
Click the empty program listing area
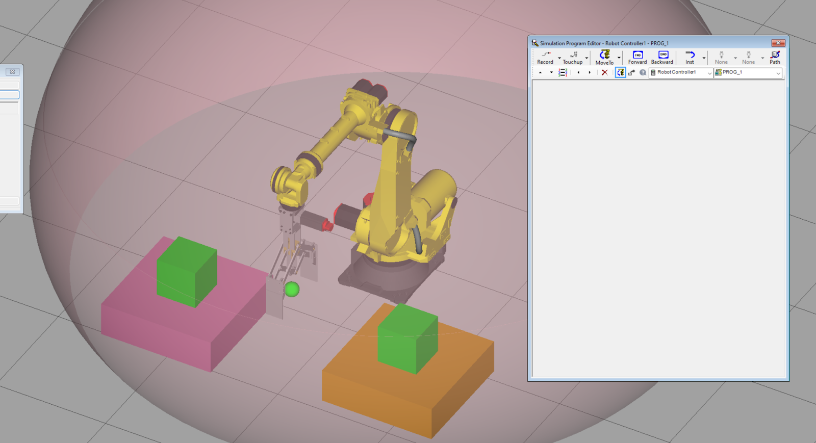[658, 228]
